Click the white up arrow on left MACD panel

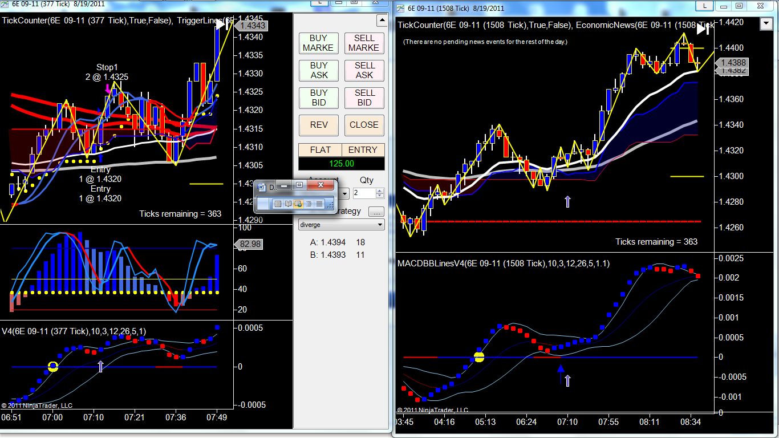click(100, 366)
